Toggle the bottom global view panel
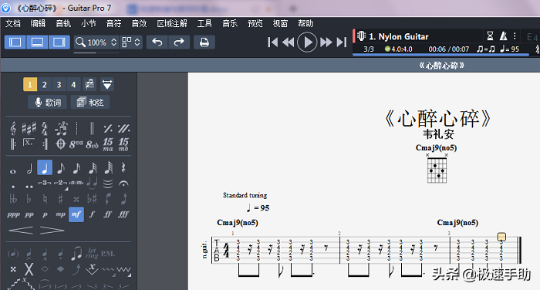This screenshot has height=290, width=540. click(37, 42)
